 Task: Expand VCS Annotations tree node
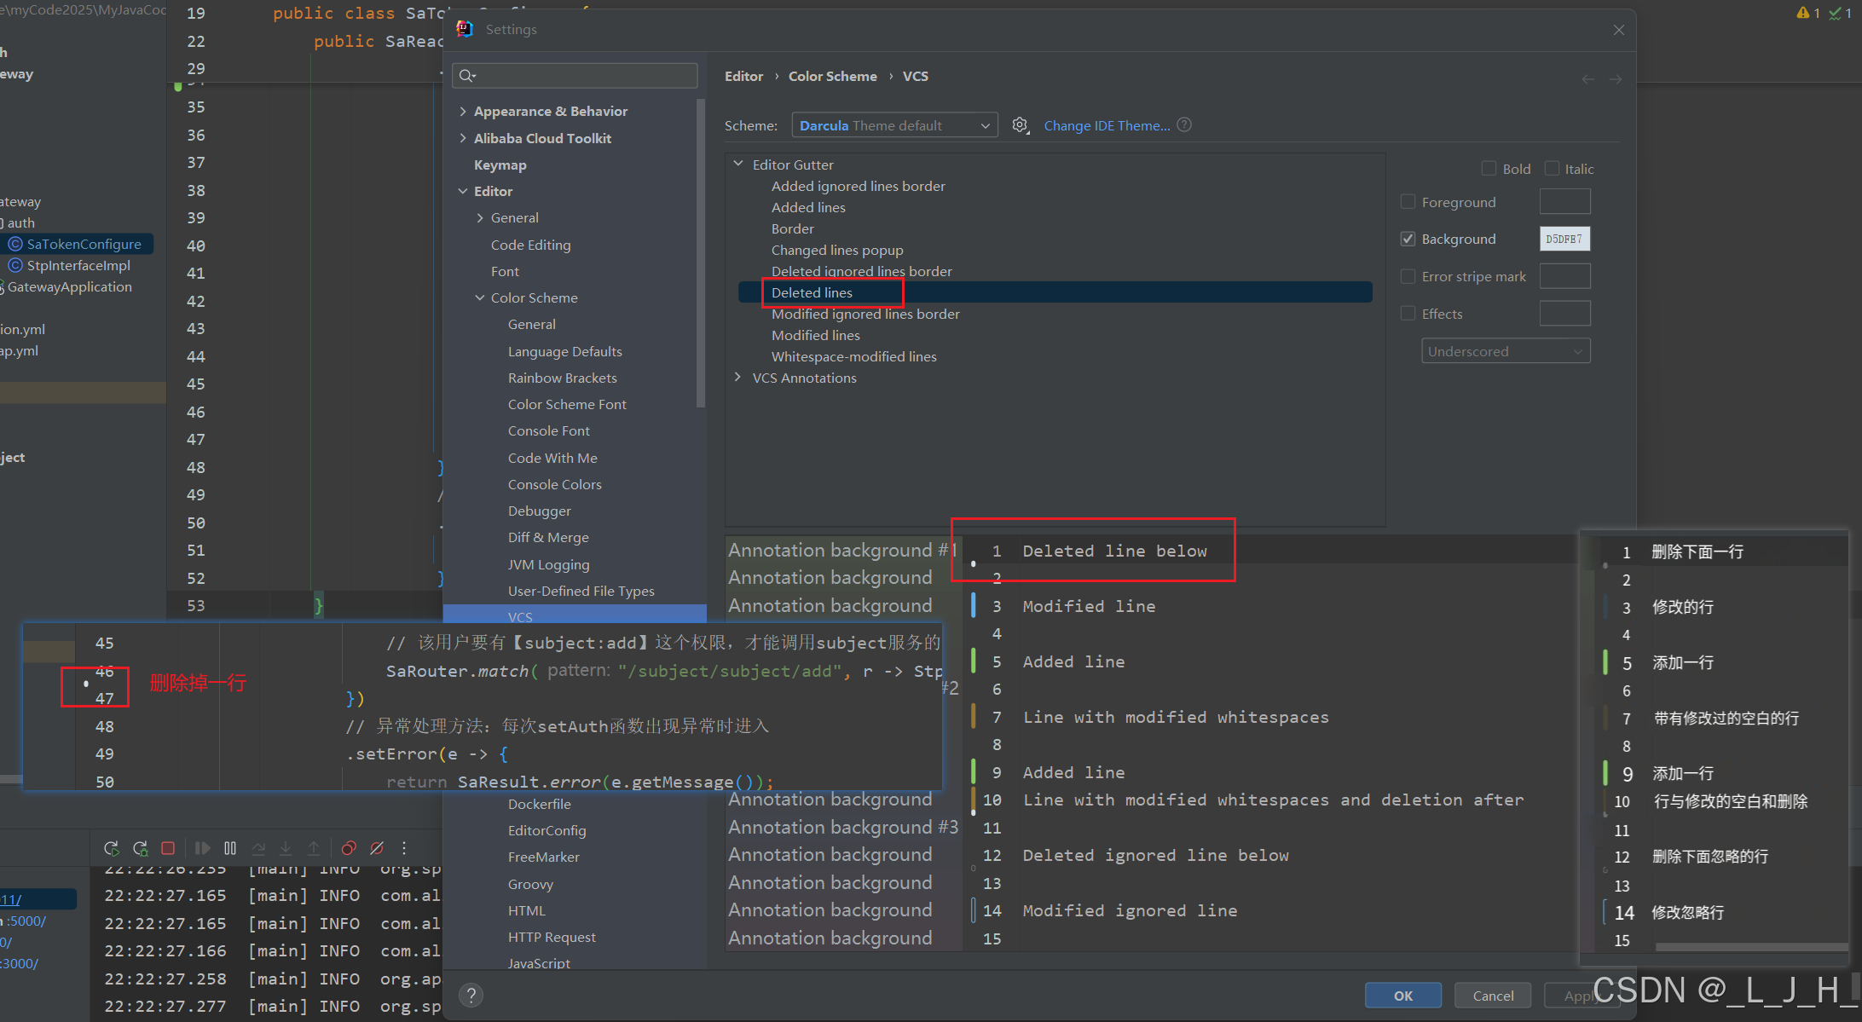tap(738, 378)
